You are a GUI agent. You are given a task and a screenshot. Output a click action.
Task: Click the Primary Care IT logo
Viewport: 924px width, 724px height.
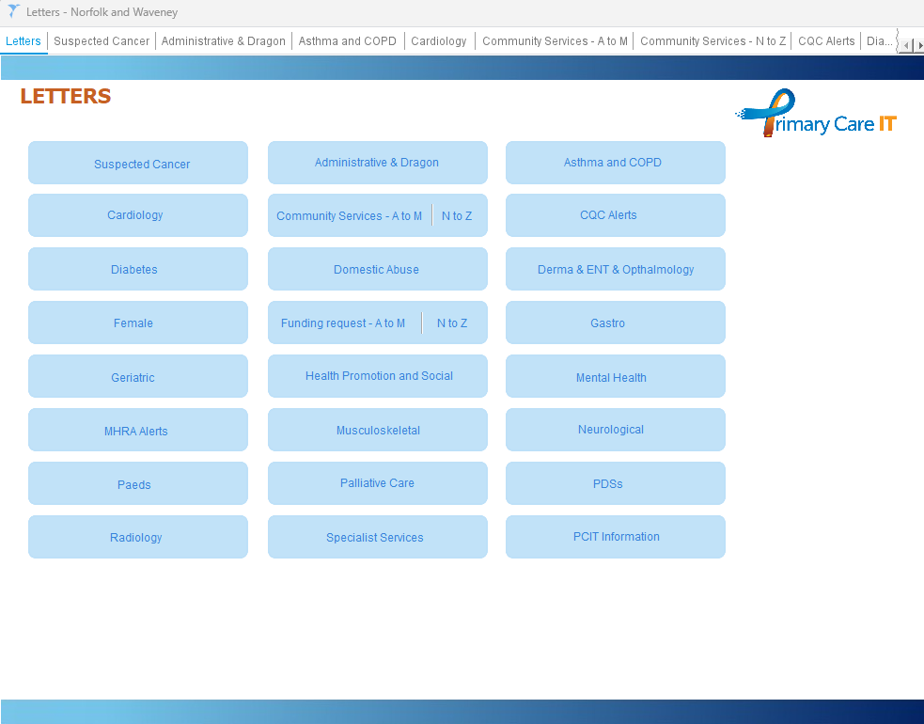pyautogui.click(x=816, y=115)
